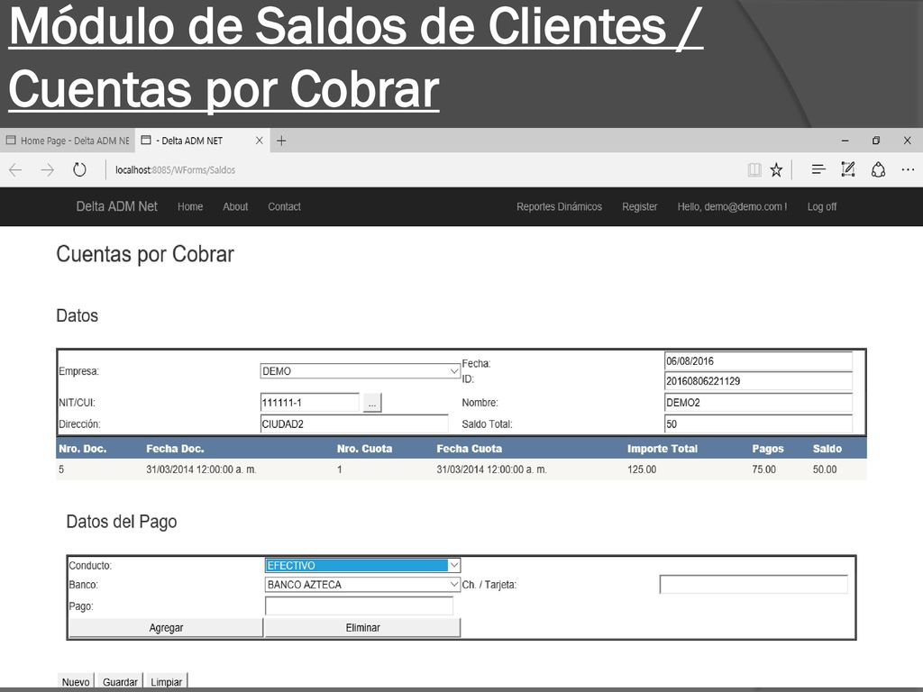This screenshot has height=692, width=923.
Task: Click the Nuevo button
Action: click(76, 681)
